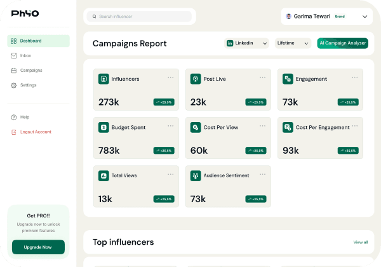The height and width of the screenshot is (267, 381).
Task: Open the Linkedin platform dropdown
Action: (246, 43)
